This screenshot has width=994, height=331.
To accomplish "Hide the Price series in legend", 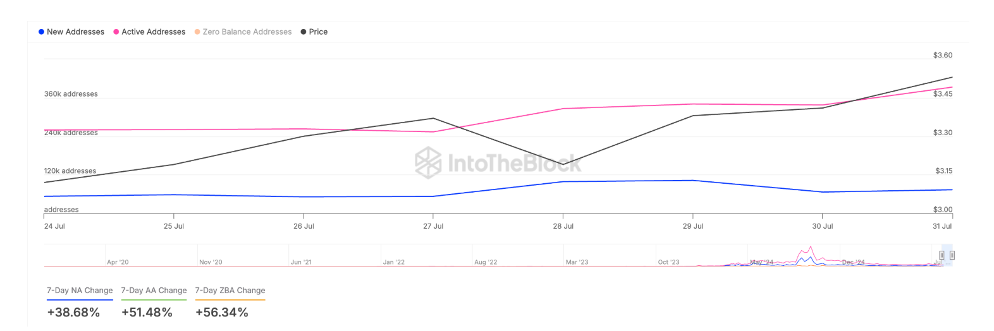I will 318,32.
